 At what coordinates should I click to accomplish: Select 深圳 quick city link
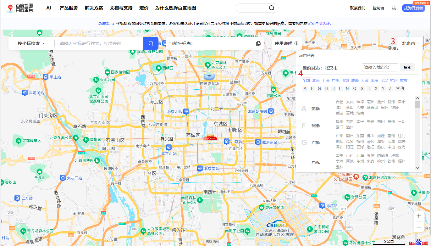click(345, 81)
